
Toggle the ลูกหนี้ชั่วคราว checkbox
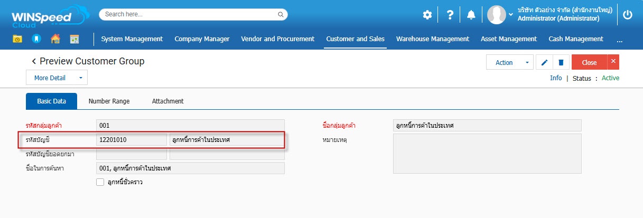click(100, 182)
